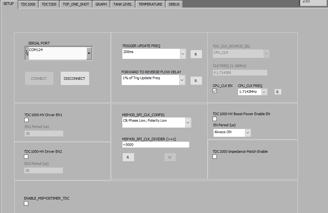Enable TDC1000-HV Boost Power Enable checkbox
Viewport: 328px width, 213px height.
point(215,119)
